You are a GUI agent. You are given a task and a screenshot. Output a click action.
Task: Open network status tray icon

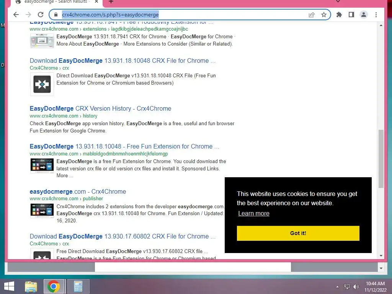tap(347, 287)
